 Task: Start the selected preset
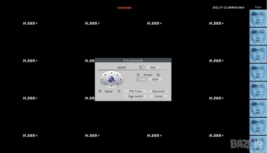tap(155, 79)
